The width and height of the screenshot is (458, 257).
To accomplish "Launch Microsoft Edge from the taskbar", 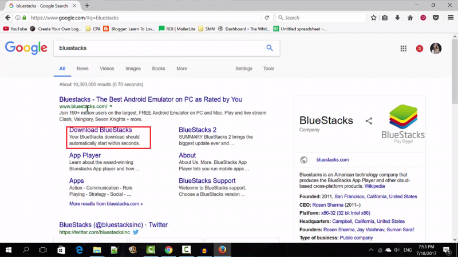I will coord(79,250).
